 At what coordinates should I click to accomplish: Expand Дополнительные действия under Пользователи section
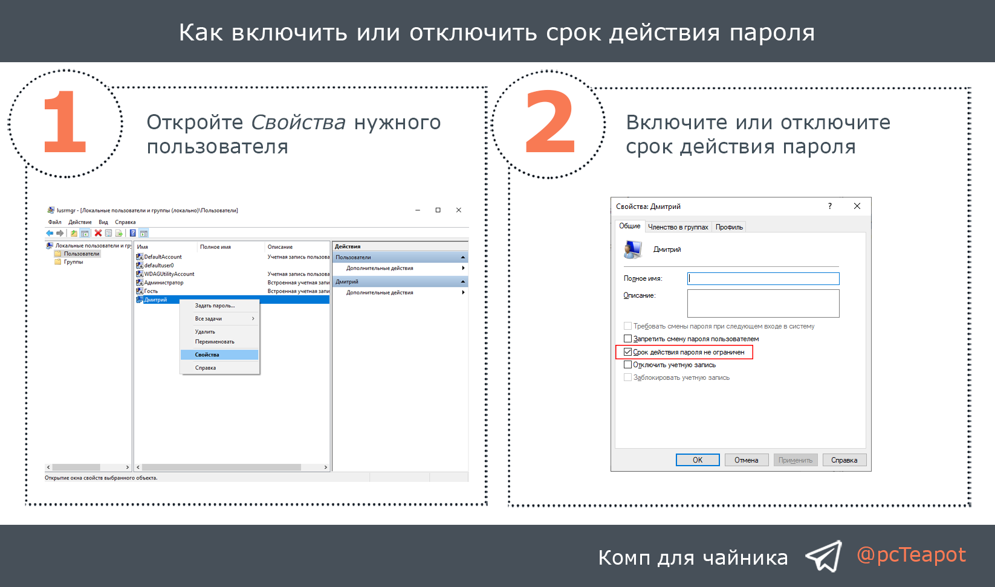point(464,268)
